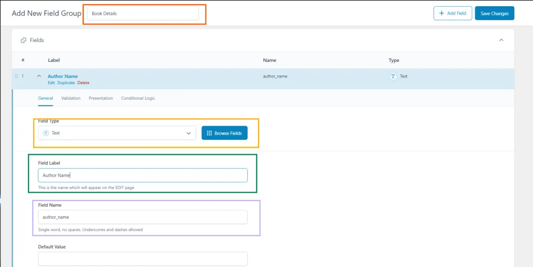Open the Conditional Logic tab
Image resolution: width=533 pixels, height=267 pixels.
click(x=138, y=98)
